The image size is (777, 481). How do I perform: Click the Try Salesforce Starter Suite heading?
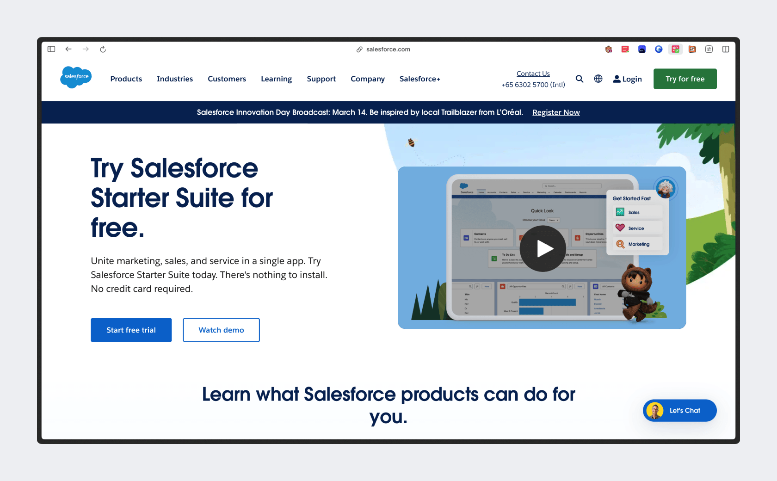click(x=182, y=198)
